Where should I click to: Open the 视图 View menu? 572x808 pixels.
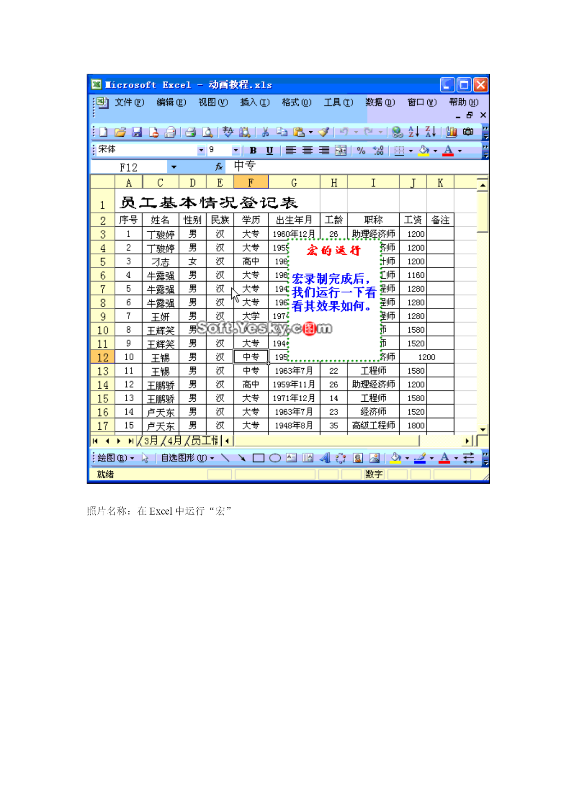(213, 102)
